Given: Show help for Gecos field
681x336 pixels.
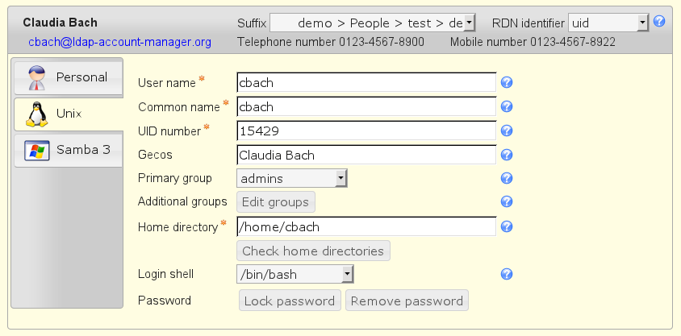Looking at the screenshot, I should pos(507,155).
